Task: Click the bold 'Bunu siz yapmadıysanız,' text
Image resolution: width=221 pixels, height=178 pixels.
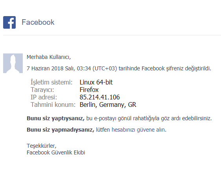Action: pos(60,130)
